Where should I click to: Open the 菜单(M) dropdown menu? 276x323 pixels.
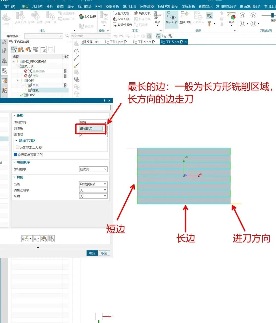click(11, 36)
